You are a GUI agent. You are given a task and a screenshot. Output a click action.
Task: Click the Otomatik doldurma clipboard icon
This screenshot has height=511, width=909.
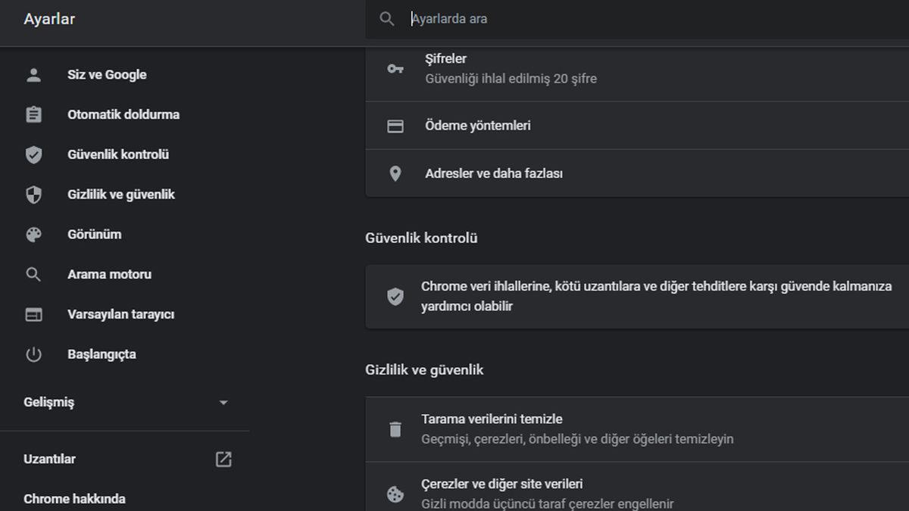pos(33,114)
